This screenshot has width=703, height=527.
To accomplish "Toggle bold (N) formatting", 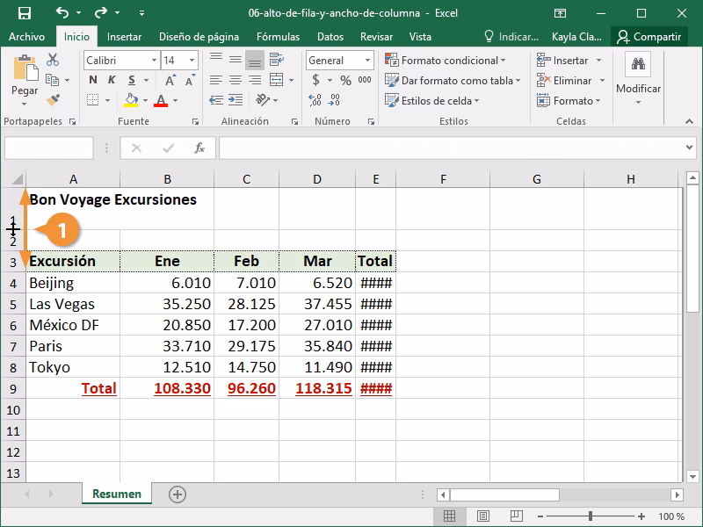I will tap(92, 80).
